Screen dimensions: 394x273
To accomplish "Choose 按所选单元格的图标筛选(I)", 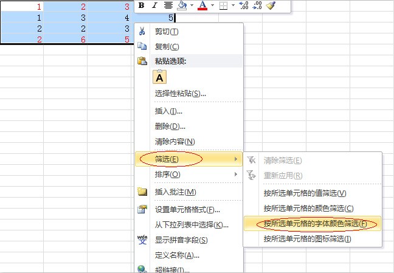I will (x=313, y=238).
